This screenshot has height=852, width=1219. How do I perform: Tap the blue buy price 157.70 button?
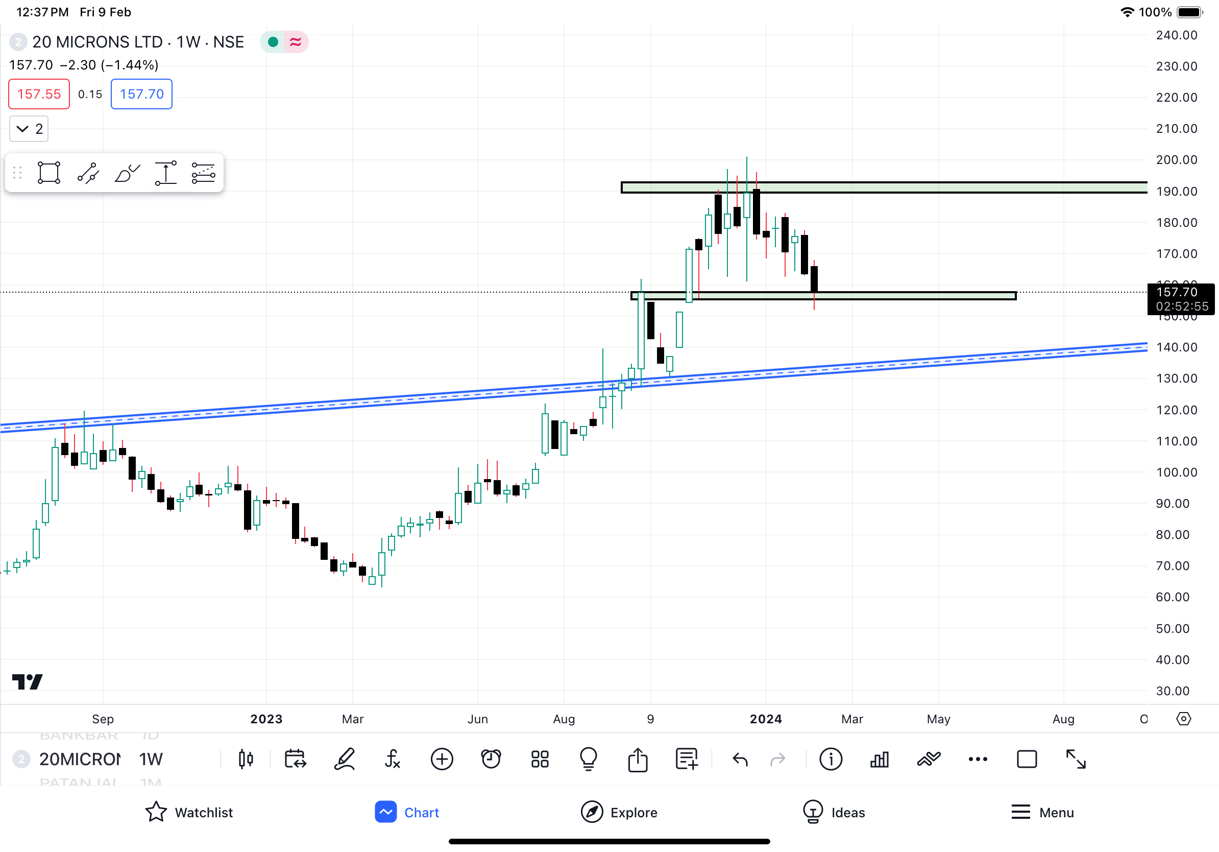pos(141,94)
